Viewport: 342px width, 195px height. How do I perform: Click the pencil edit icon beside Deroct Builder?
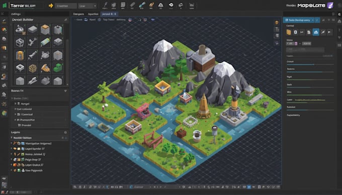pyautogui.click(x=66, y=20)
